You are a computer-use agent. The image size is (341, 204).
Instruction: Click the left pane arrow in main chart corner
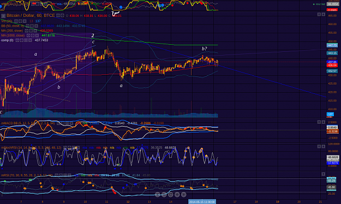point(319,14)
